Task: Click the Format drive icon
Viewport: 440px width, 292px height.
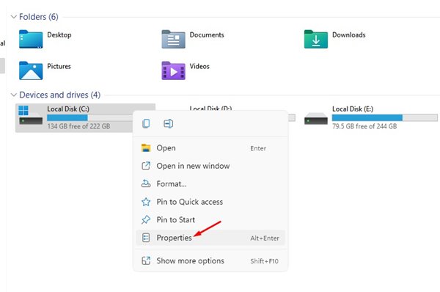Action: coord(146,183)
